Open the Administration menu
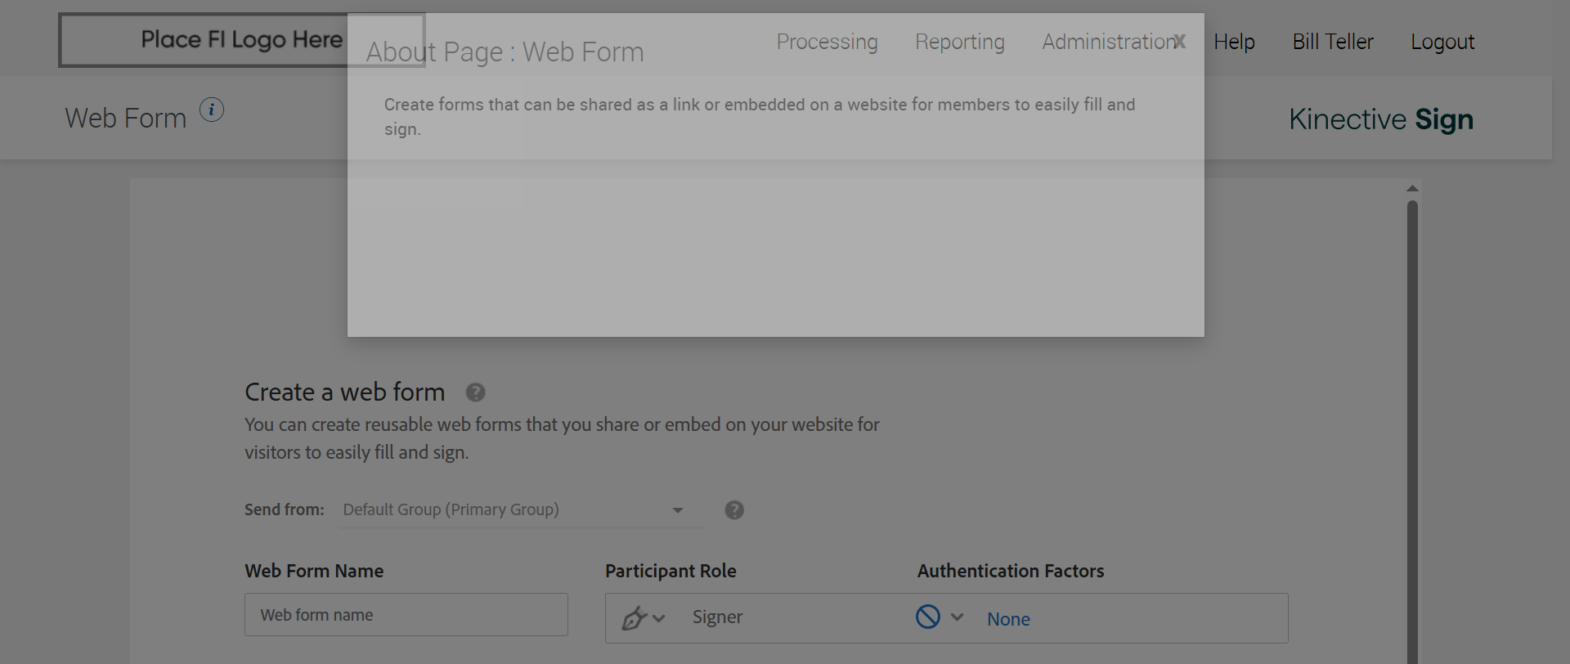 point(1107,42)
